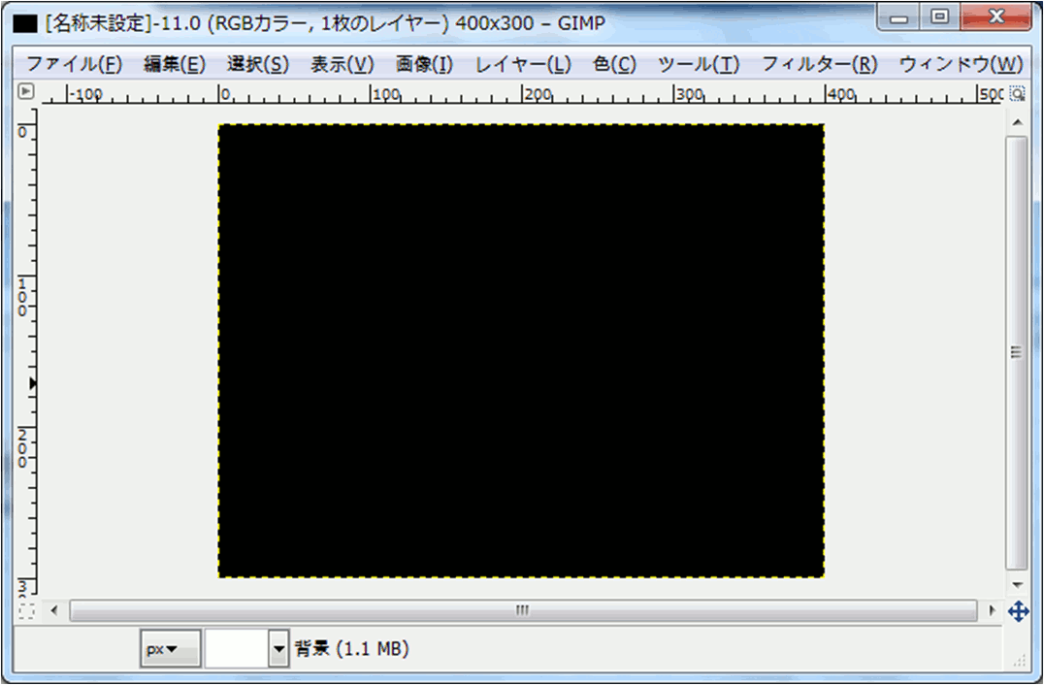Expand the zoom level dropdown arrow
The width and height of the screenshot is (1044, 685).
point(279,650)
